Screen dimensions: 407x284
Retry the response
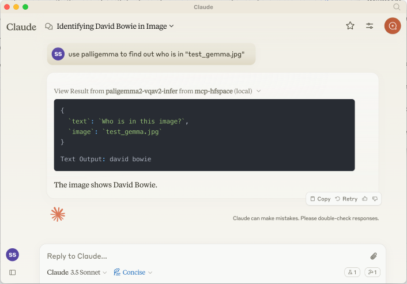pyautogui.click(x=346, y=199)
